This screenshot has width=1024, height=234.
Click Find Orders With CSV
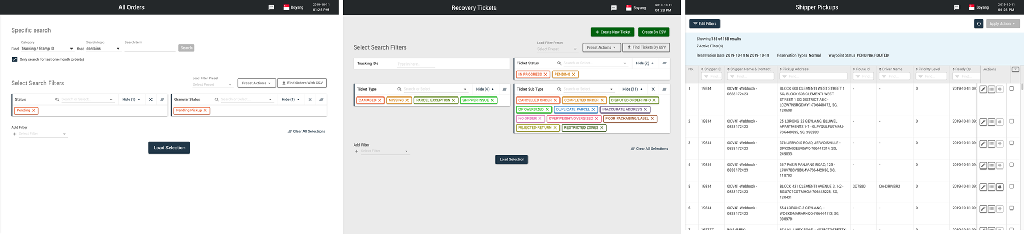(302, 83)
